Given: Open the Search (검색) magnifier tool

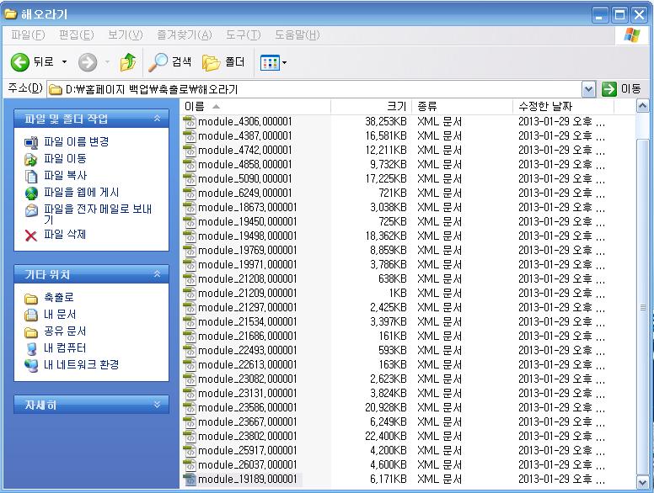Looking at the screenshot, I should [158, 62].
